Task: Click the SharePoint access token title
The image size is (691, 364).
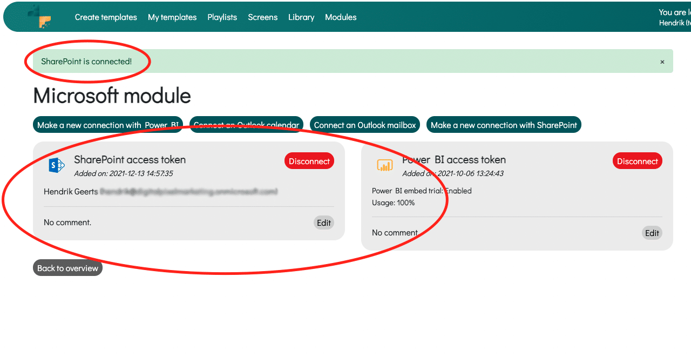Action: pos(130,160)
